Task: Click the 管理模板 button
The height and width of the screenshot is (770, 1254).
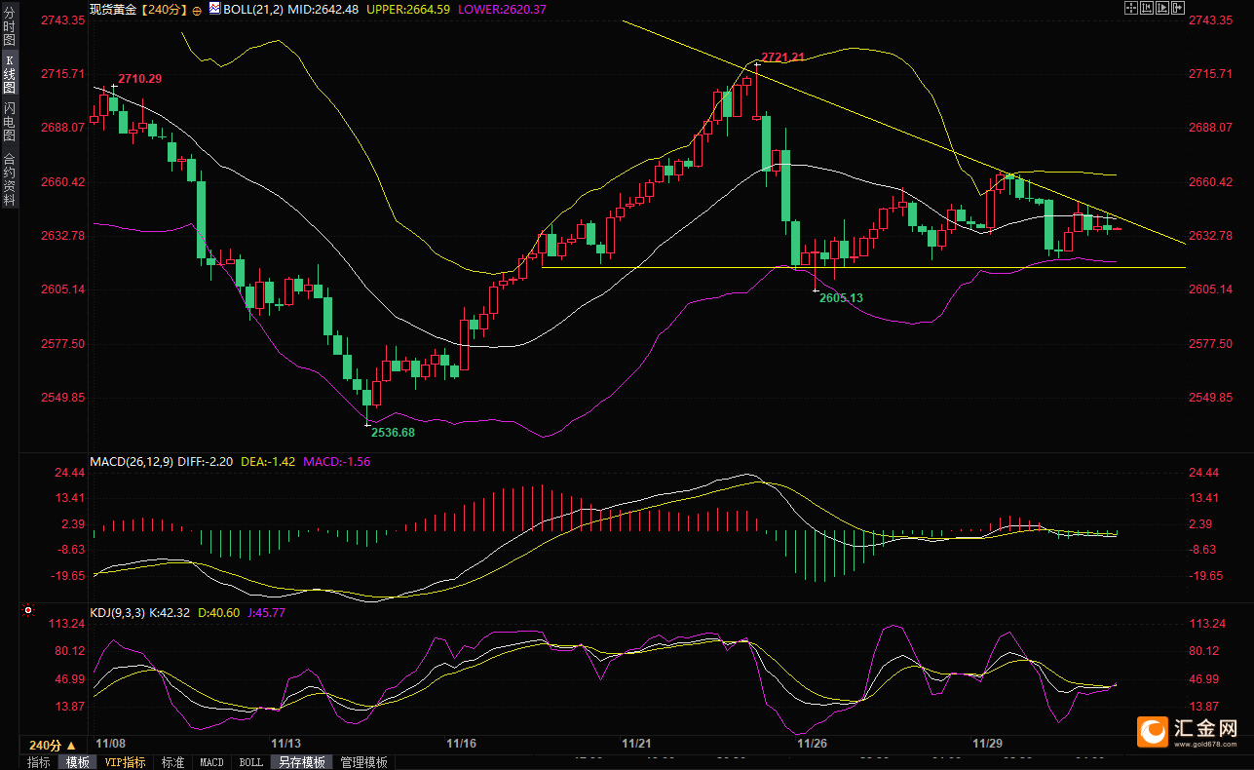Action: pyautogui.click(x=363, y=762)
